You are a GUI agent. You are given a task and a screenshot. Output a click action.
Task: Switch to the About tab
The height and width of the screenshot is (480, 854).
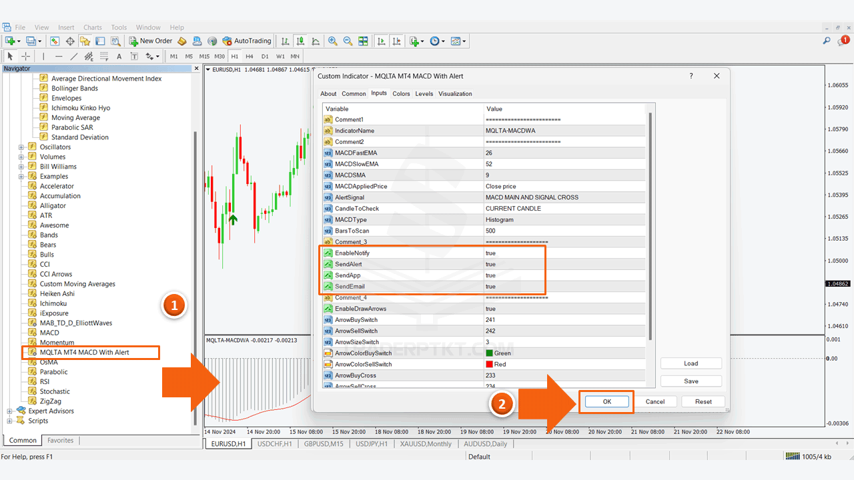[x=328, y=94]
